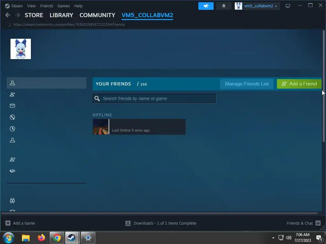The height and width of the screenshot is (244, 326).
Task: Click the steamcommunity.com friends URL
Action: click(x=69, y=24)
